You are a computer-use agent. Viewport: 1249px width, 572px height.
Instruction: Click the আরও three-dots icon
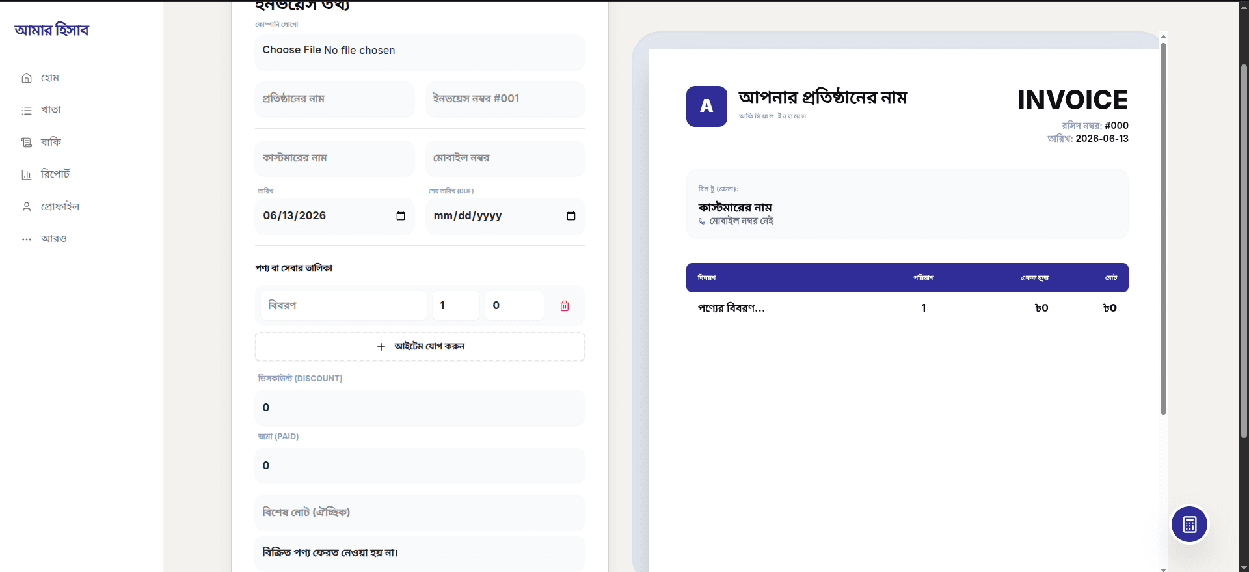[27, 239]
